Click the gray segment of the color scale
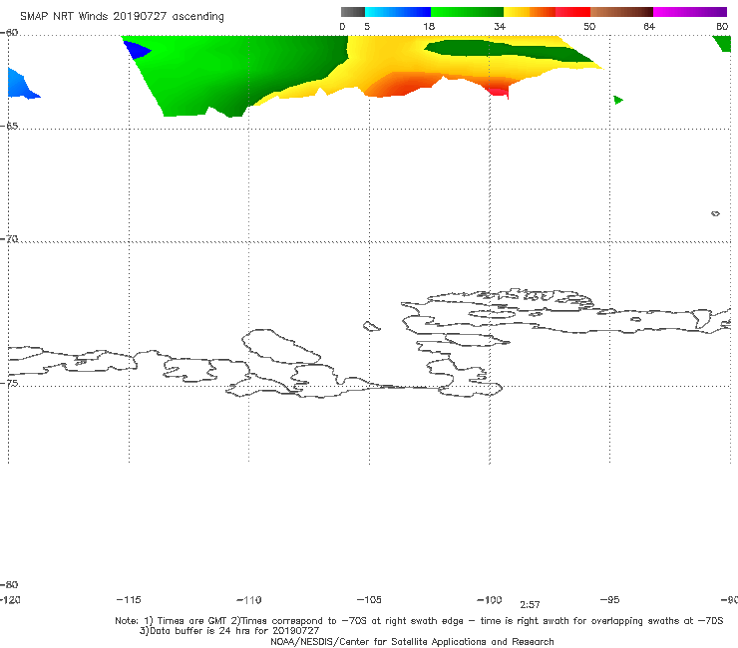 click(352, 12)
